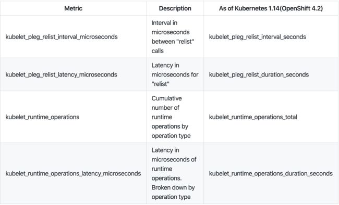Click kubelet_pleg_relist_duration_seconds text
This screenshot has width=339, height=205.
point(259,74)
